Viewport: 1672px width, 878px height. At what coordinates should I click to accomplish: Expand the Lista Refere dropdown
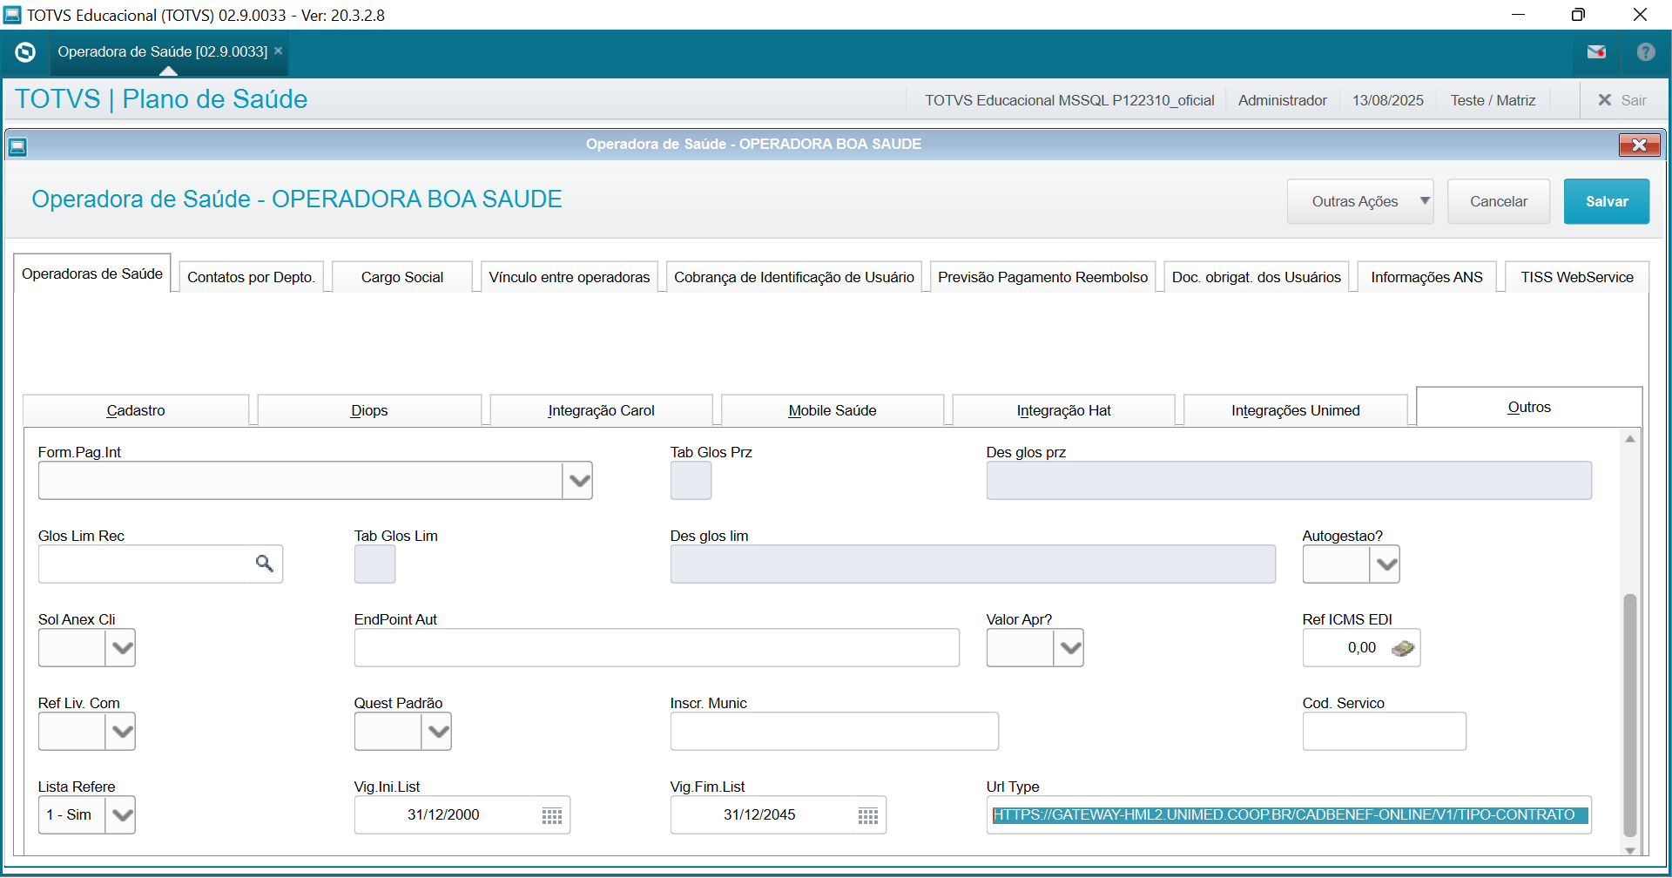point(121,815)
